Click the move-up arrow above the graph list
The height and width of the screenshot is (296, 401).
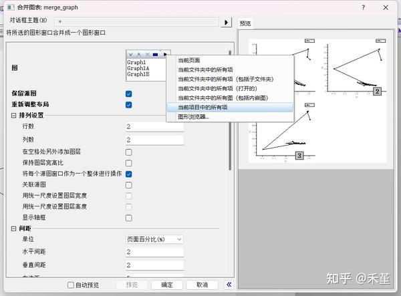tap(139, 54)
